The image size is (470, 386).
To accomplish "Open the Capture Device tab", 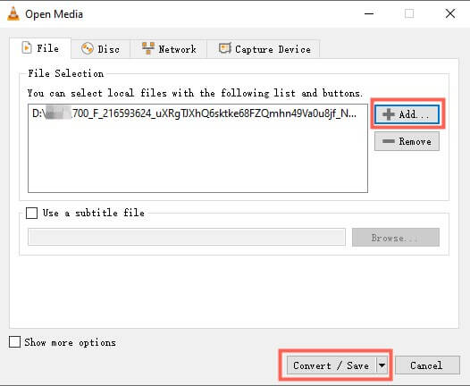I will (x=264, y=49).
